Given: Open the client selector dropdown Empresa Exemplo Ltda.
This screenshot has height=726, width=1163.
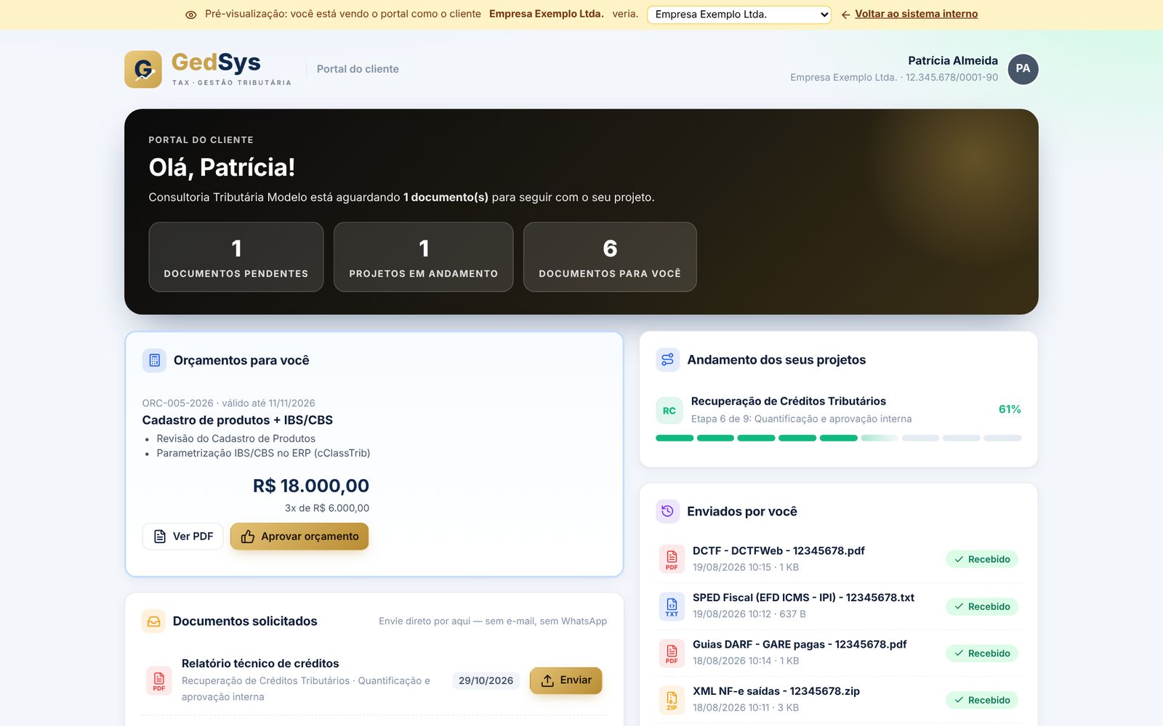Looking at the screenshot, I should pos(739,15).
